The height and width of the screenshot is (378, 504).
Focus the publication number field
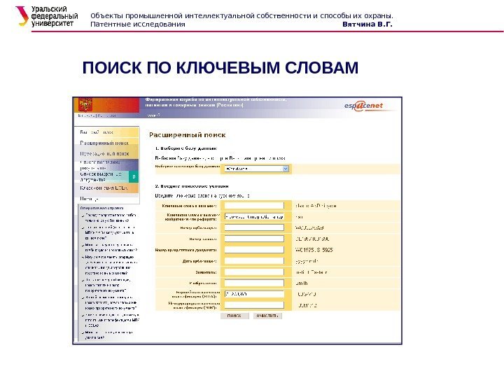point(254,228)
